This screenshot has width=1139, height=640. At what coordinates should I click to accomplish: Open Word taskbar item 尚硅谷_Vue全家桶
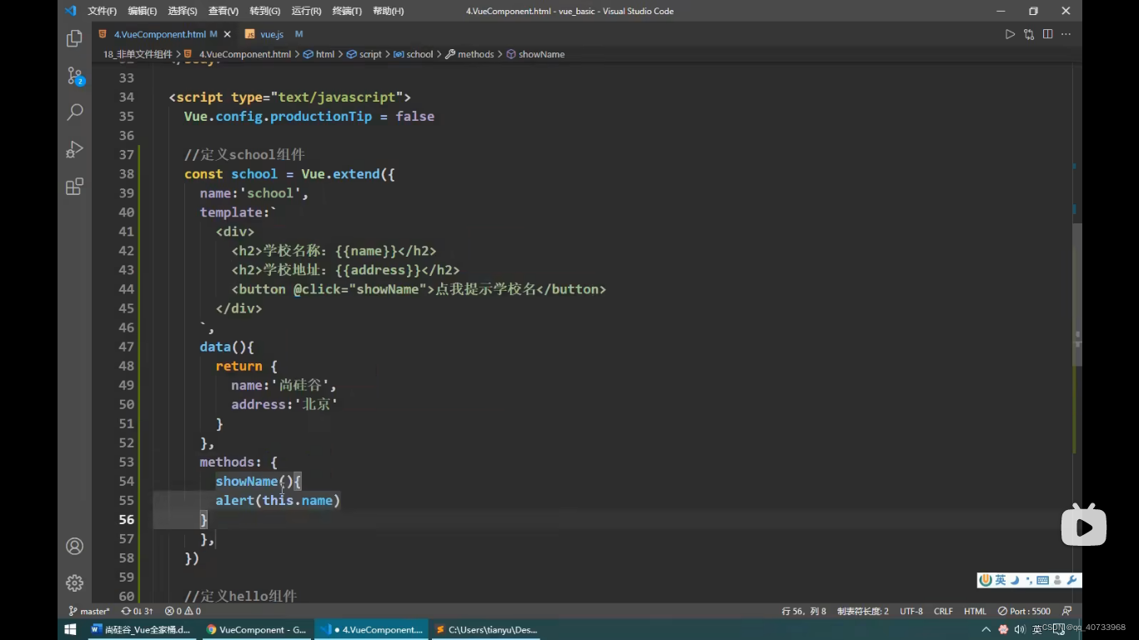pyautogui.click(x=140, y=629)
